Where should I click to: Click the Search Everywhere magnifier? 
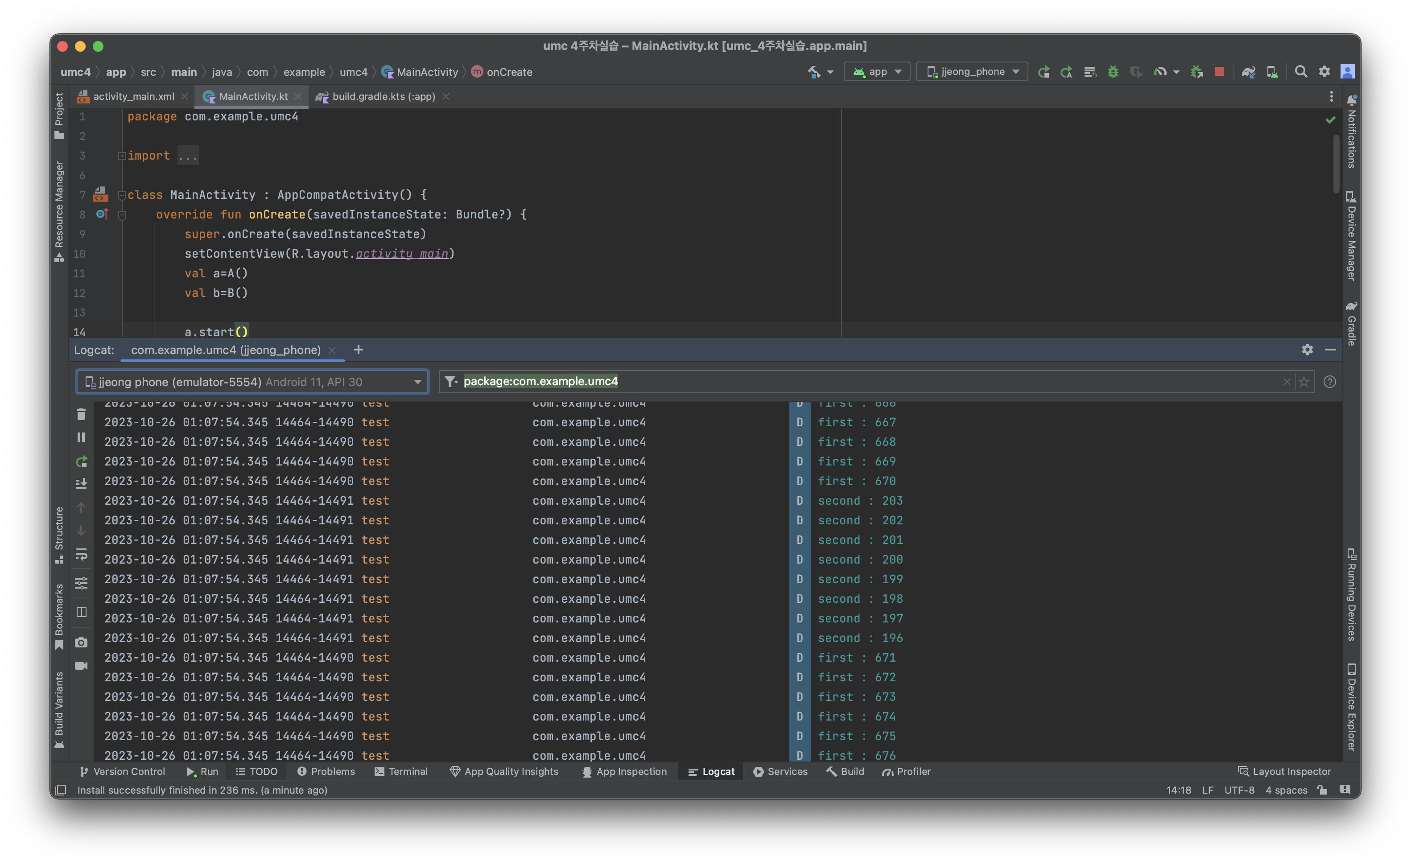click(x=1301, y=71)
